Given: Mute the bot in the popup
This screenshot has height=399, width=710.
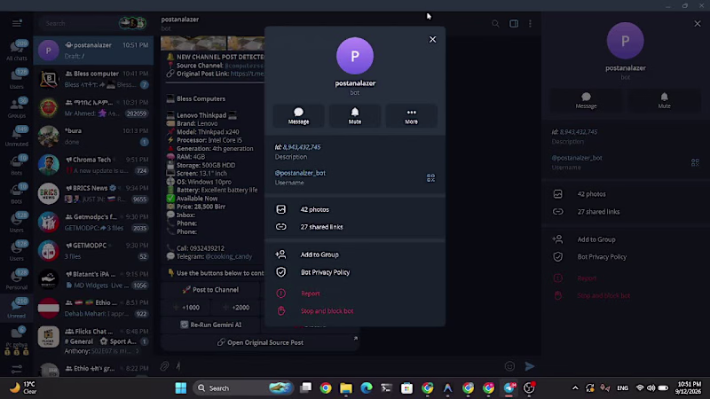Looking at the screenshot, I should point(354,116).
